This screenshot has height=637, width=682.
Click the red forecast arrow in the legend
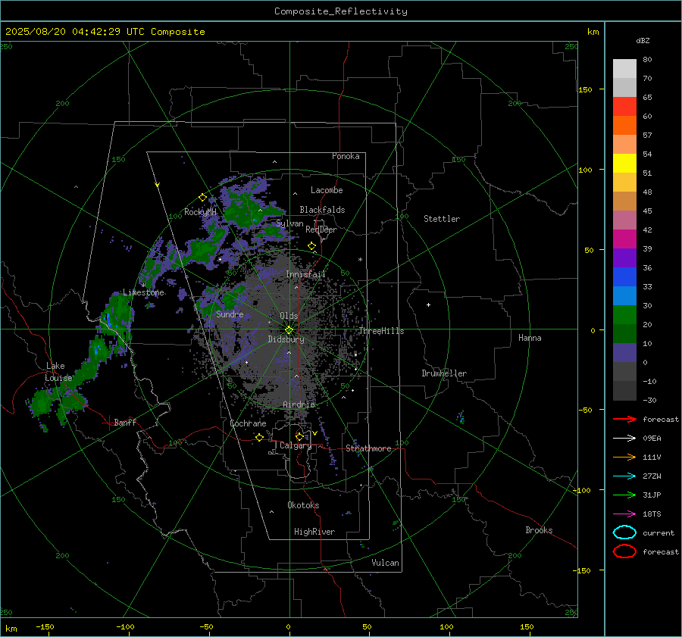[x=624, y=419]
